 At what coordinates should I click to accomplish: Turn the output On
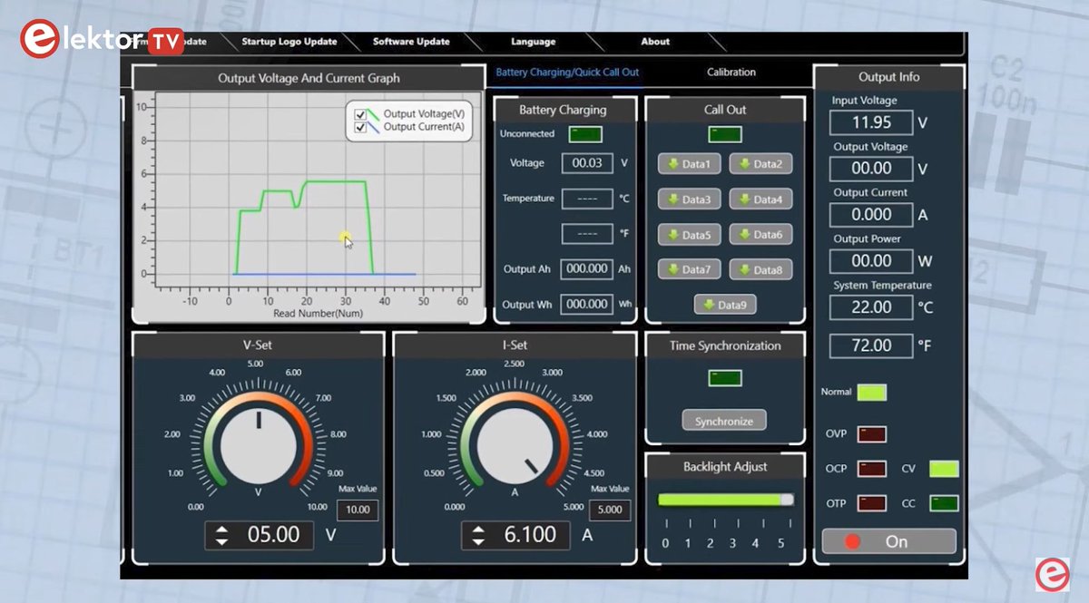[x=888, y=541]
